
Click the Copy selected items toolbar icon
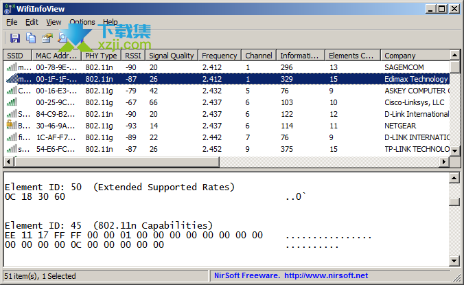click(x=31, y=38)
